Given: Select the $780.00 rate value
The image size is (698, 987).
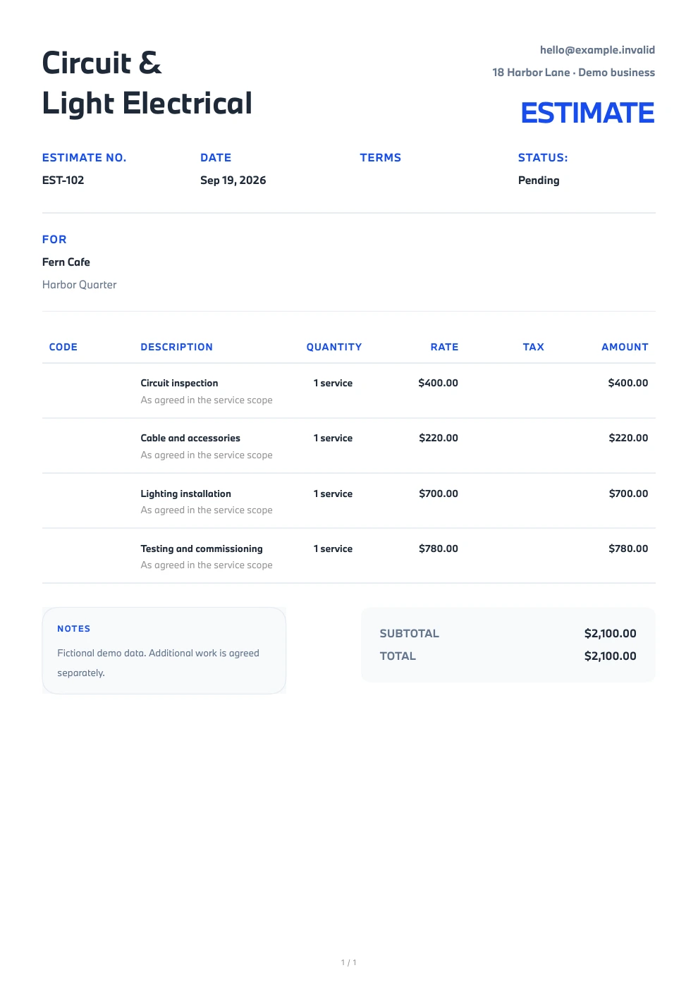Looking at the screenshot, I should pos(439,548).
